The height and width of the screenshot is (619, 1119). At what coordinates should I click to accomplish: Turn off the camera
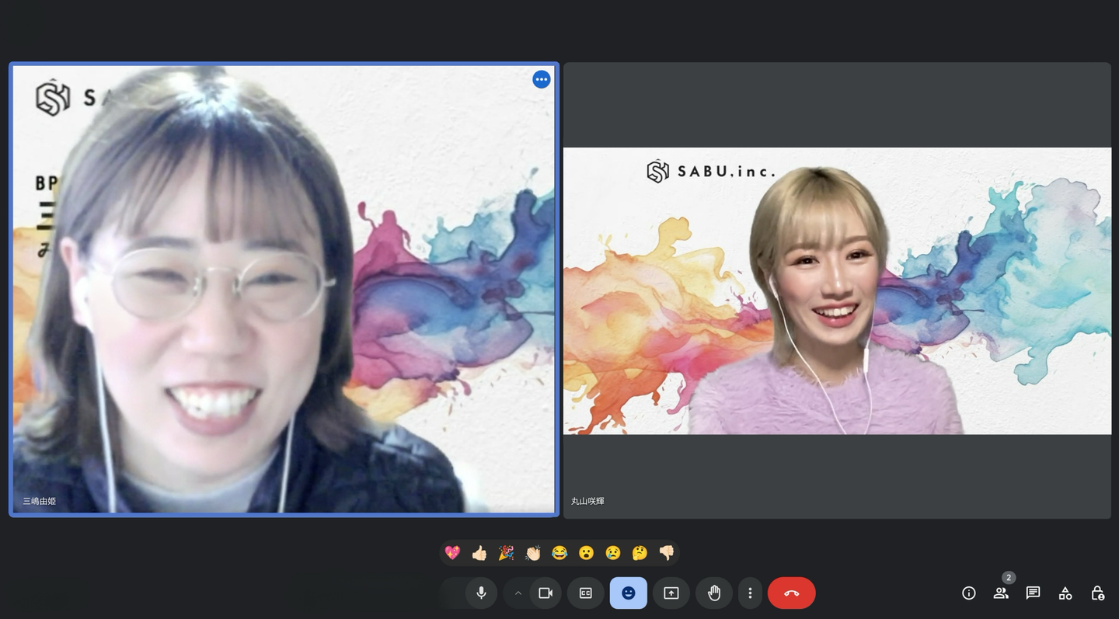[546, 593]
